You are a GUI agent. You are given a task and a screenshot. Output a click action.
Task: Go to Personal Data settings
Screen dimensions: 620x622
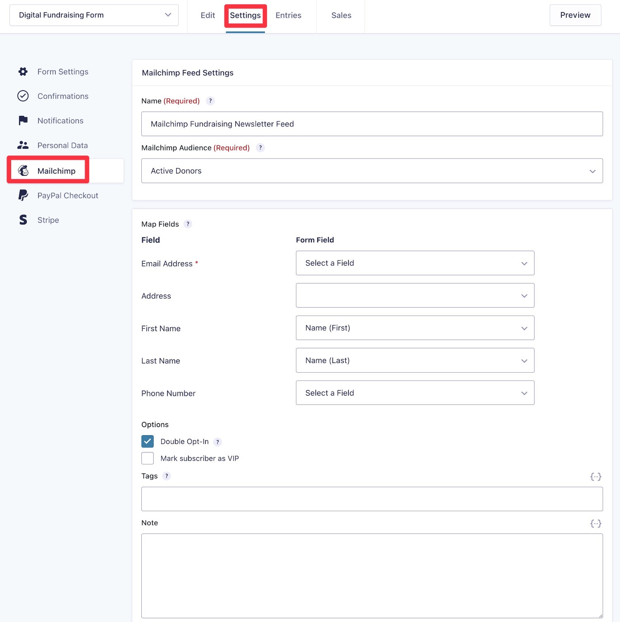click(62, 145)
